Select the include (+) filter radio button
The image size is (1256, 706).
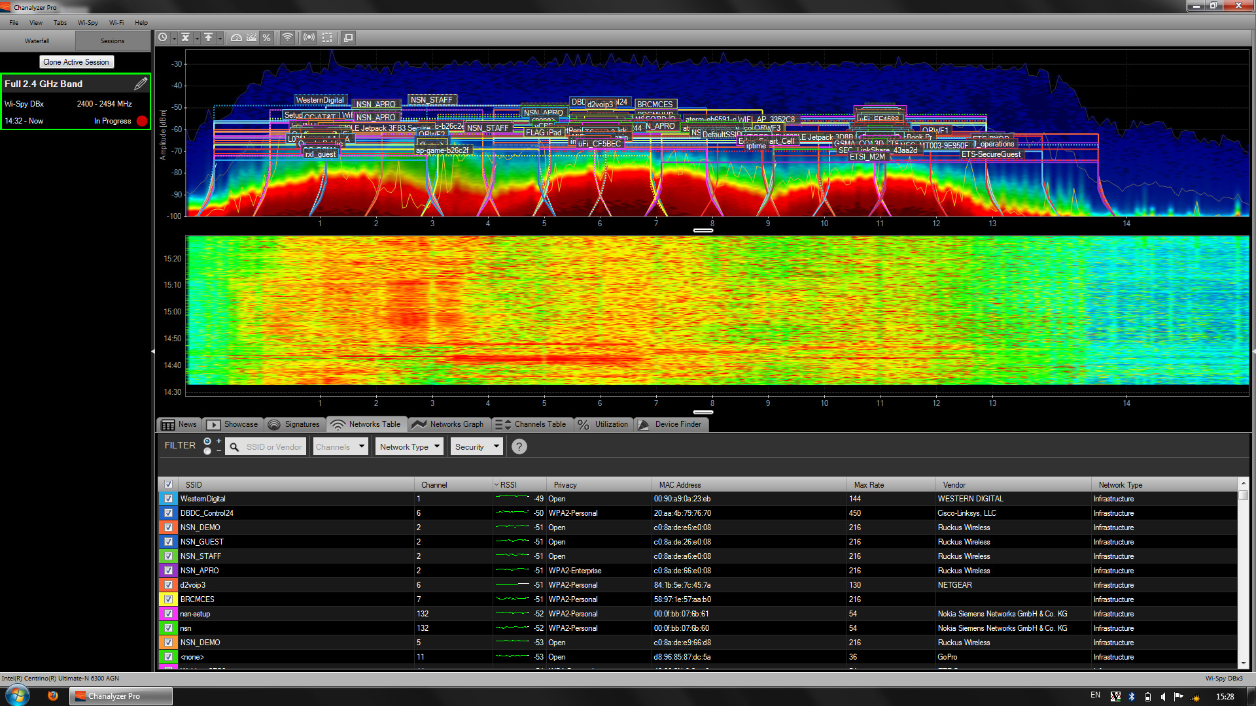207,441
